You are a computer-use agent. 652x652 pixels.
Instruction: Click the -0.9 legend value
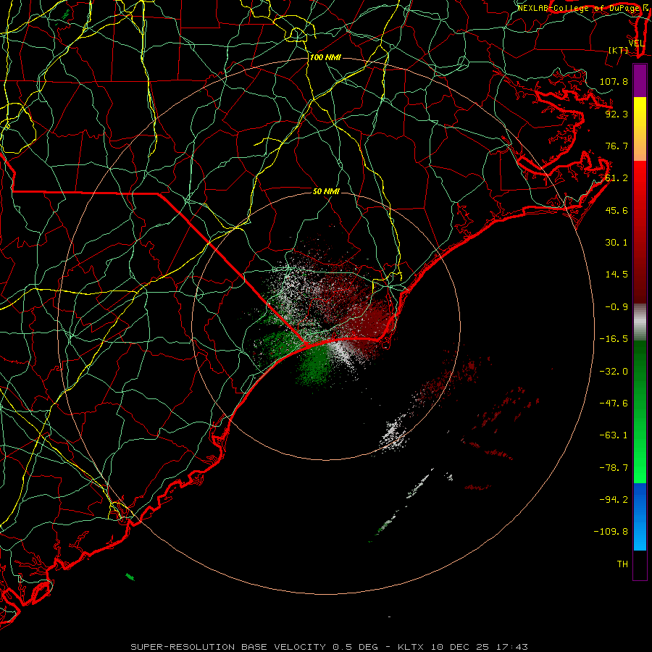[x=617, y=307]
